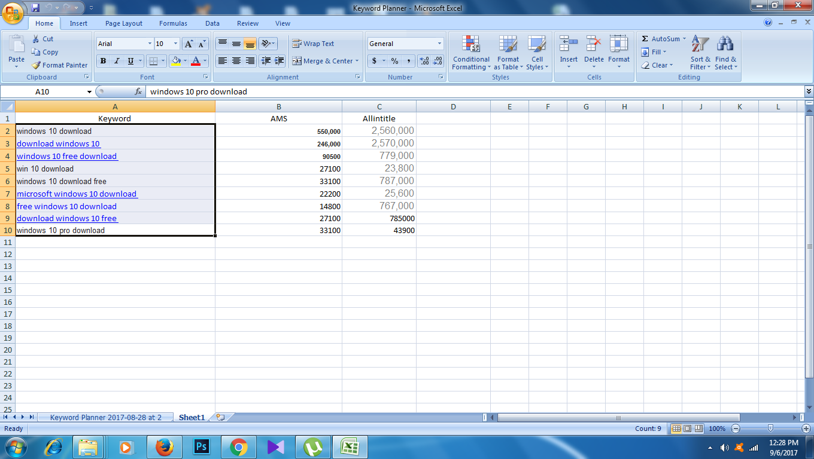The image size is (814, 459).
Task: Open Find & Select options
Action: [725, 53]
